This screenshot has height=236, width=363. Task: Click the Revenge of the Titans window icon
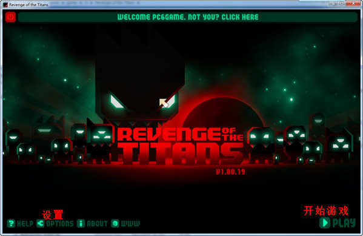5,4
